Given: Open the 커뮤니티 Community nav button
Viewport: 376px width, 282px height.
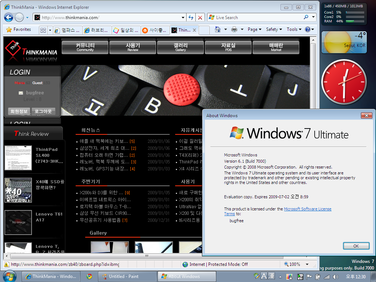Looking at the screenshot, I should [x=85, y=47].
